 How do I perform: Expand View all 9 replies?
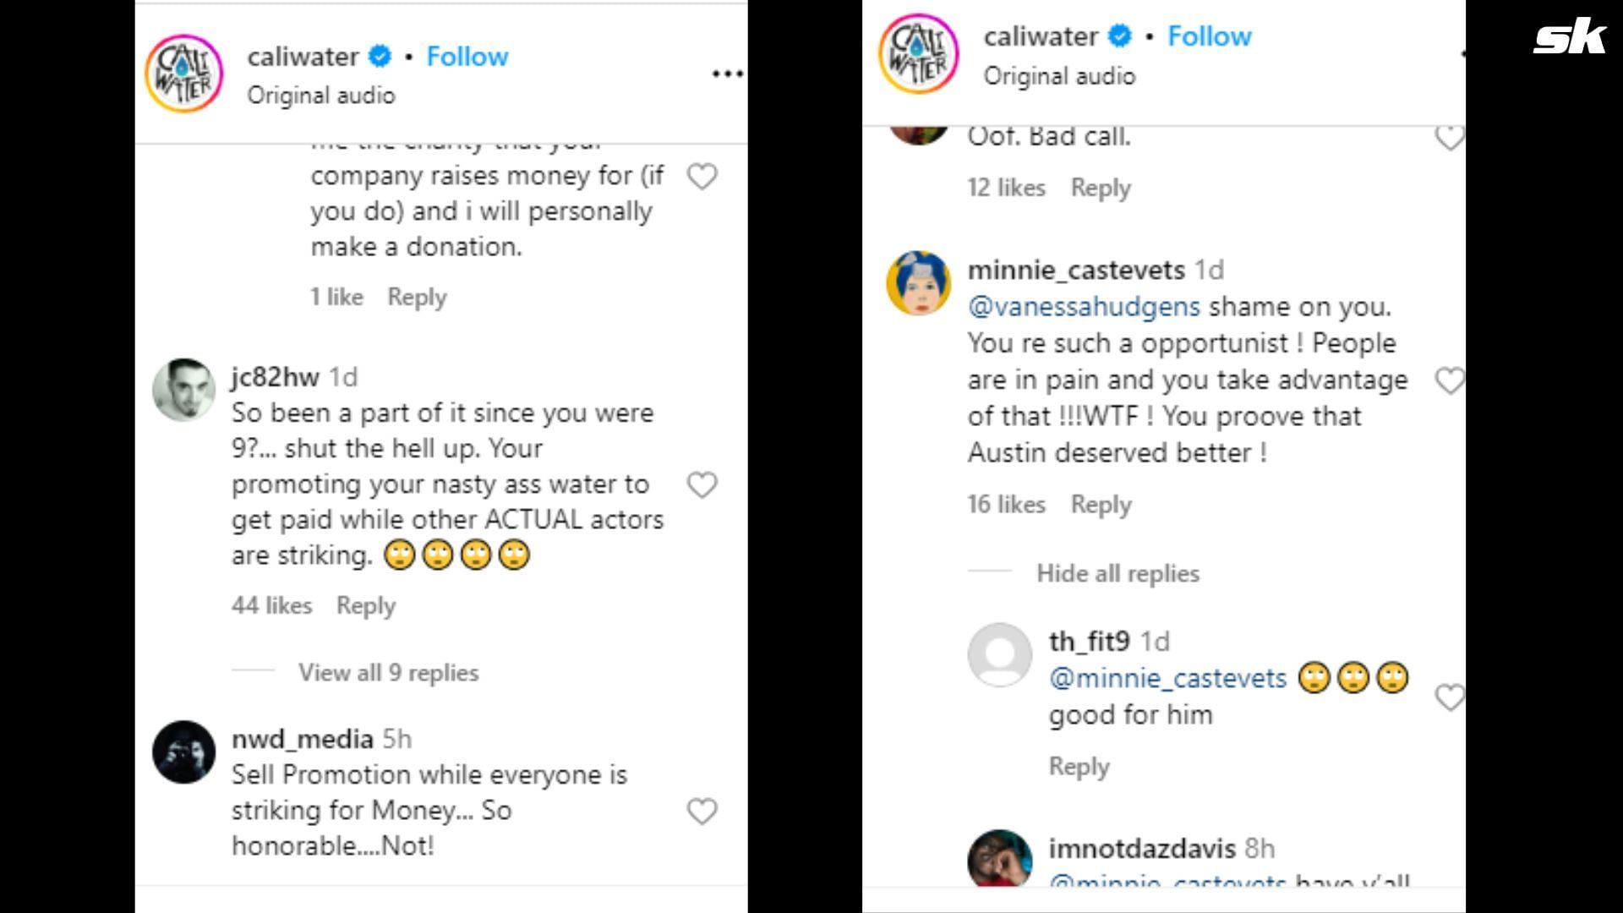[388, 673]
